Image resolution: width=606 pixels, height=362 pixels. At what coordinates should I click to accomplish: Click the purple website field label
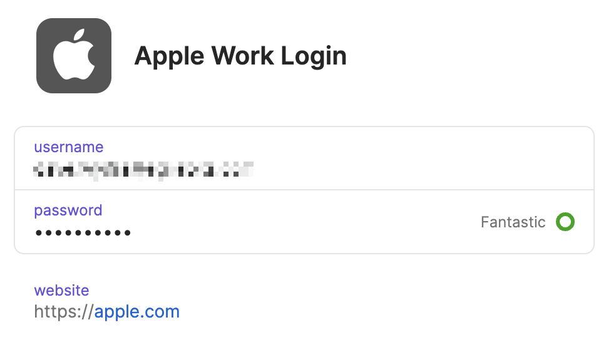coord(61,291)
